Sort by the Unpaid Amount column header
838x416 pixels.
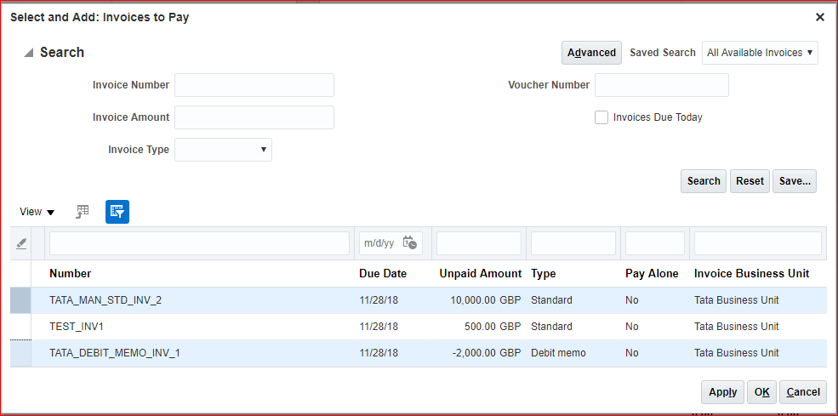point(480,274)
